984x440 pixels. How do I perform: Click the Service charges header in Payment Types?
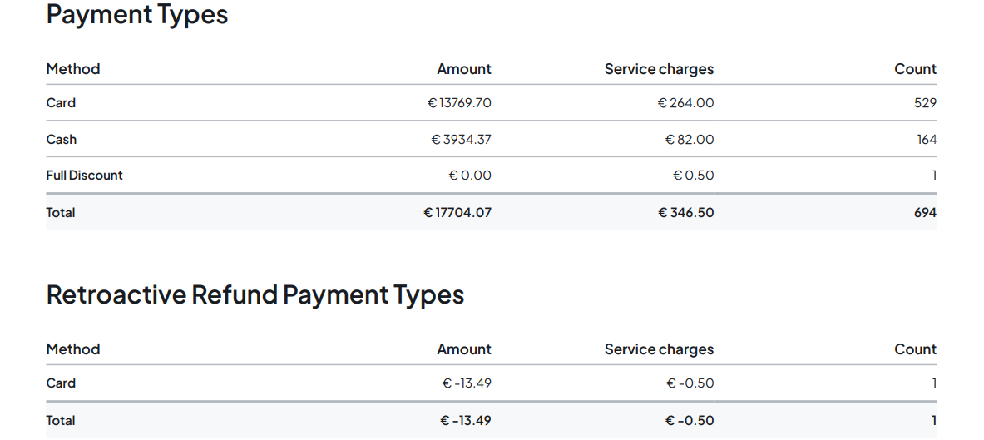pyautogui.click(x=659, y=69)
